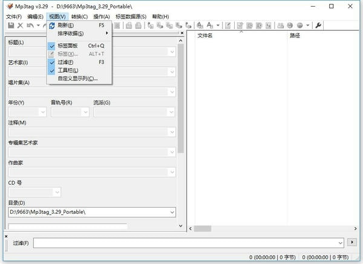The image size is (363, 264).
Task: Toggle the 过滤(F) checked menu item
Action: click(x=80, y=62)
